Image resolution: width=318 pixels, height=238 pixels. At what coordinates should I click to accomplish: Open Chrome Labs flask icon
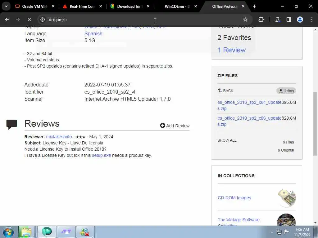point(277,20)
